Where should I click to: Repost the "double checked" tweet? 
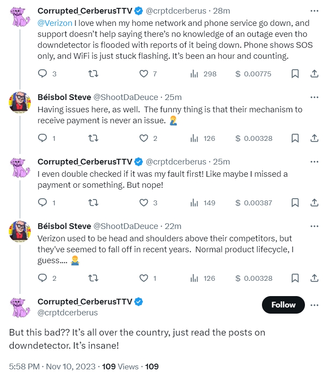[x=93, y=203]
